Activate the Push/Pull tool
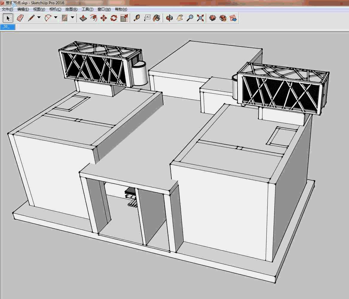 coord(83,18)
